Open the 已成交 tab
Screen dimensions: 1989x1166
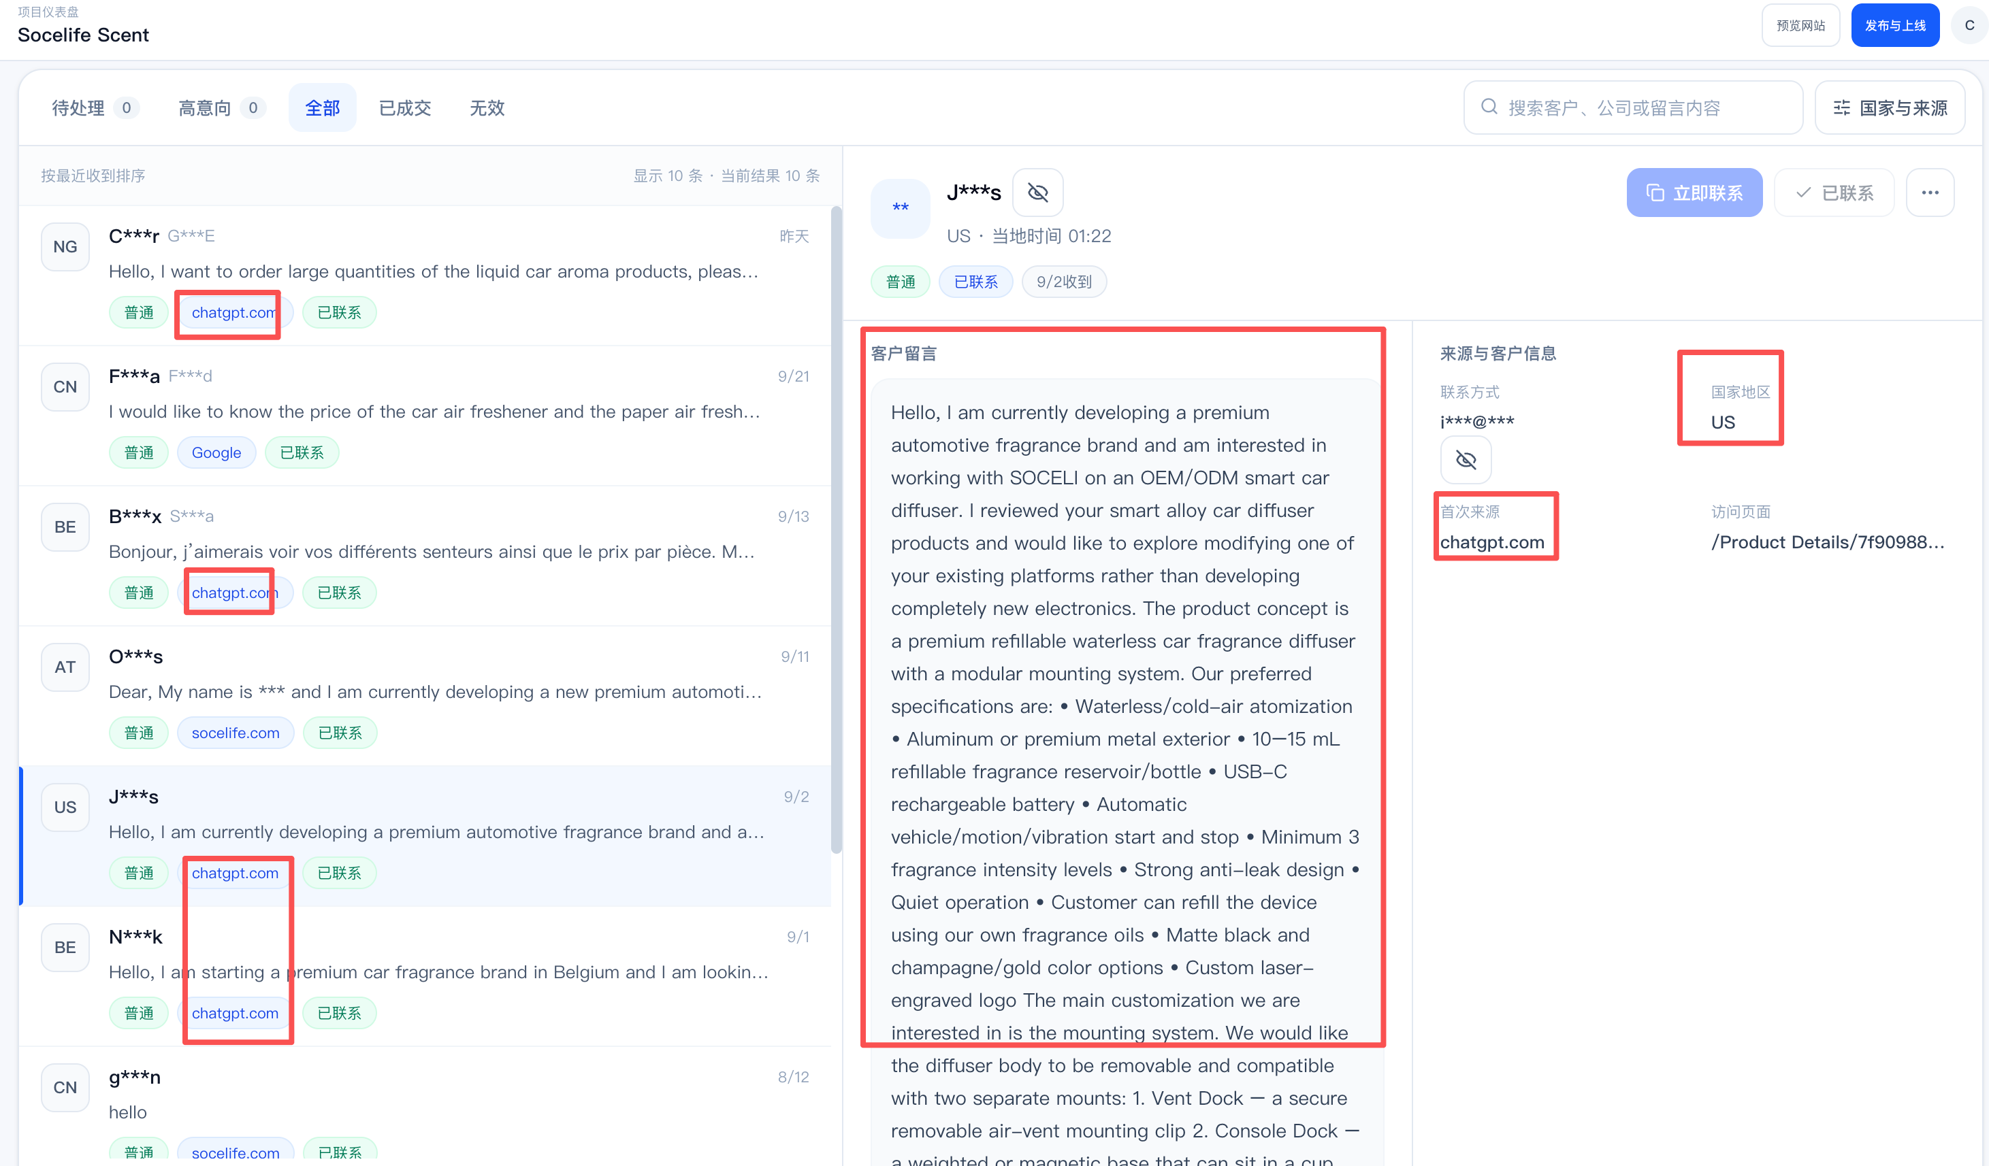[405, 107]
